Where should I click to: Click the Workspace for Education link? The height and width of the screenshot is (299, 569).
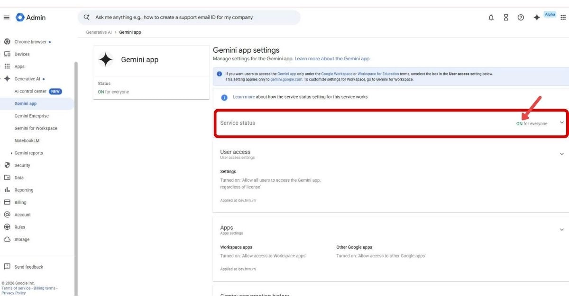tap(378, 74)
